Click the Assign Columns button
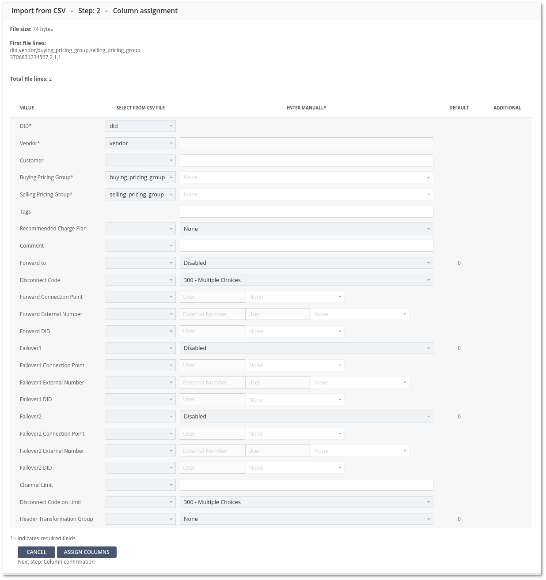This screenshot has width=546, height=580. tap(87, 552)
